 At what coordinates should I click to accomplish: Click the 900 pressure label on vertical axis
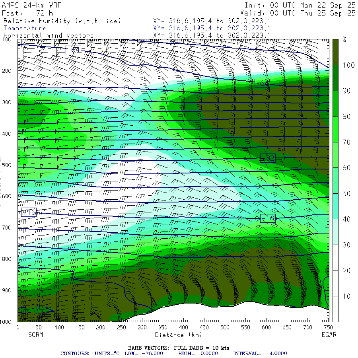[x=7, y=290]
